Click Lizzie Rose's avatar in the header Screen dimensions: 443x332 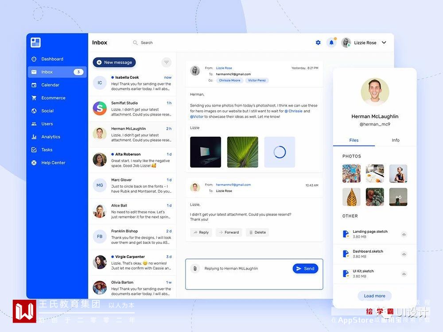pos(346,42)
